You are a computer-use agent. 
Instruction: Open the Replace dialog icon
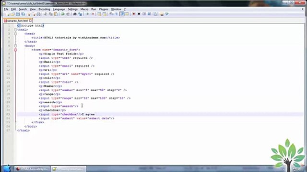tap(80, 14)
